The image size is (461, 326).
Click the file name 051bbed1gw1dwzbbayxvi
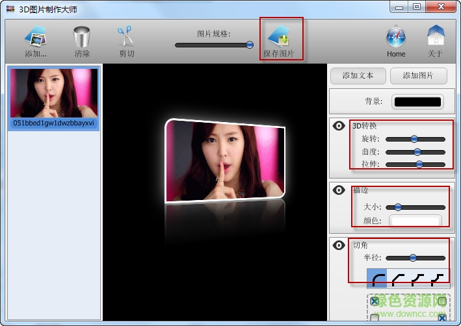pos(54,123)
